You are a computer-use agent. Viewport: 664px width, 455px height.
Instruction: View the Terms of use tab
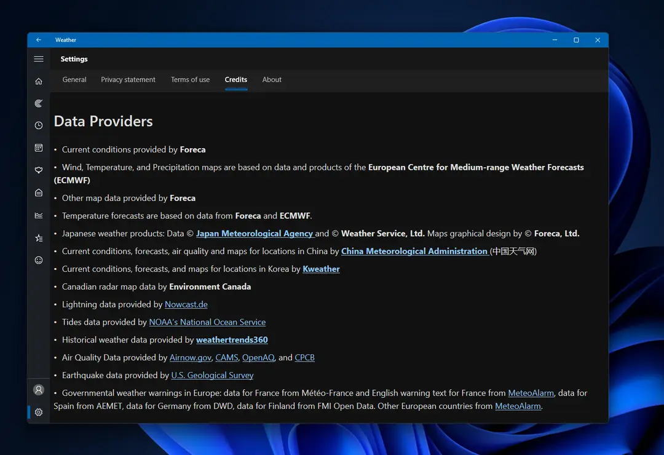click(x=190, y=80)
